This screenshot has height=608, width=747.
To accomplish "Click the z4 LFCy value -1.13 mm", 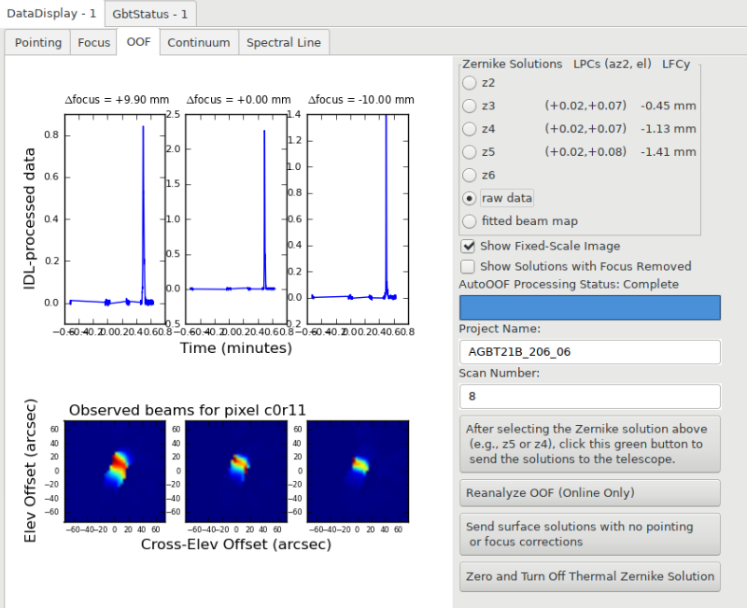I will point(669,129).
